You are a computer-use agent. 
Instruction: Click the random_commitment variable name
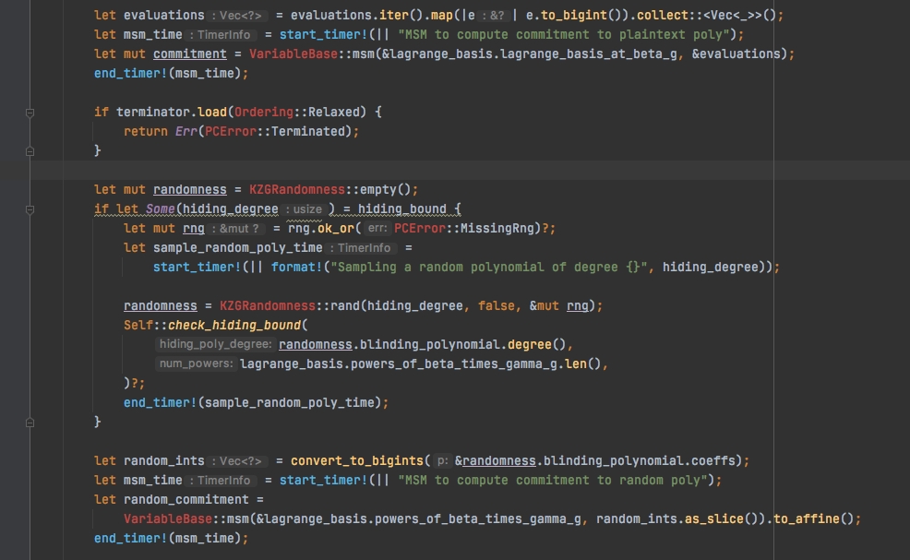pyautogui.click(x=186, y=500)
